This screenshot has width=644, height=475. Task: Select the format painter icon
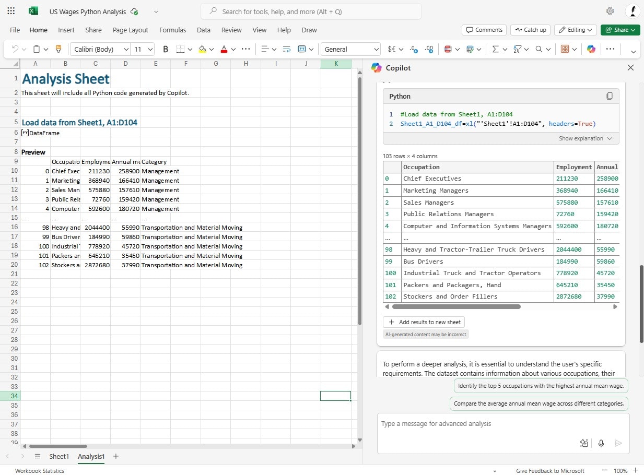click(x=58, y=49)
